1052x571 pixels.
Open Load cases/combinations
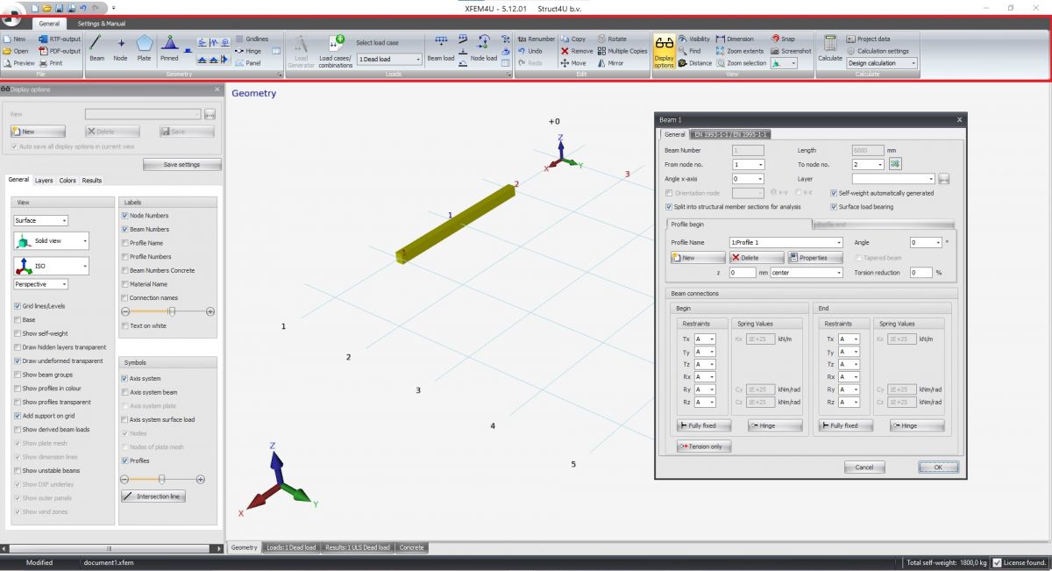click(x=336, y=51)
